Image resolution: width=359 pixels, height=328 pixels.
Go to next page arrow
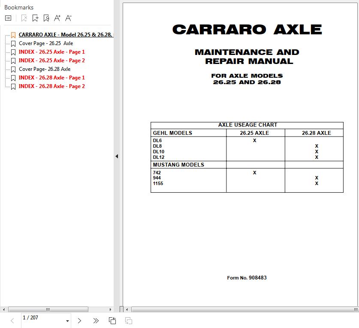(79, 321)
